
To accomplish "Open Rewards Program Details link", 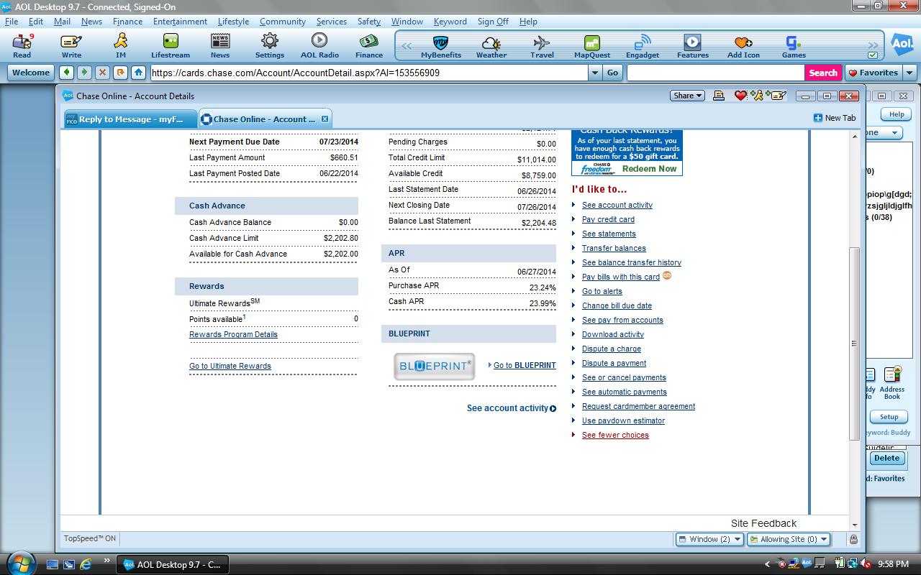I will 233,334.
